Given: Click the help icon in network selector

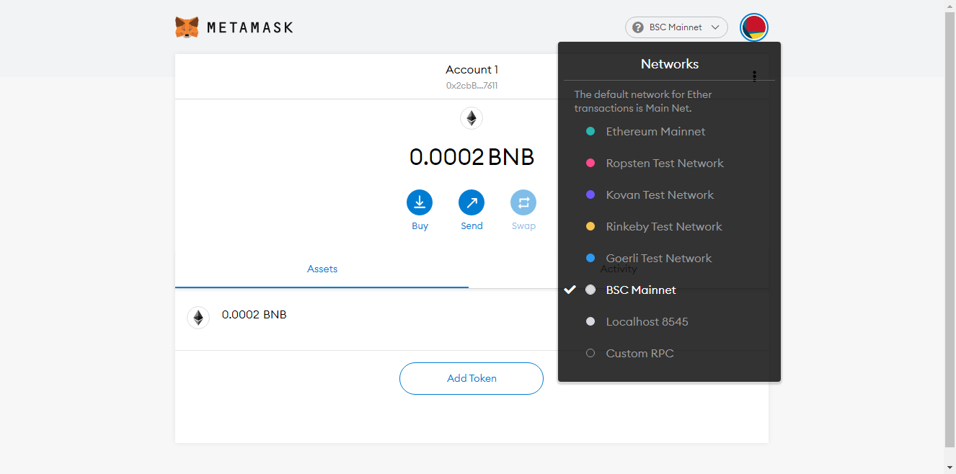Looking at the screenshot, I should (x=637, y=27).
